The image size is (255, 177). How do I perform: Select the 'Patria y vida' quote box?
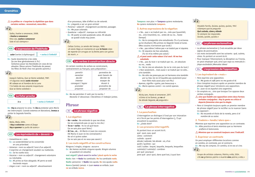[x=222, y=156]
